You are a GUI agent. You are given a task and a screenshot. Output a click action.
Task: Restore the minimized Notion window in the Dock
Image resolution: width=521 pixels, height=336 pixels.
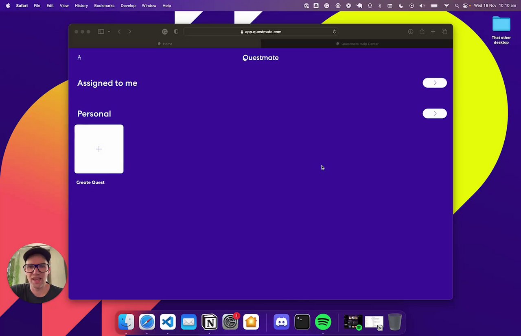[374, 323]
